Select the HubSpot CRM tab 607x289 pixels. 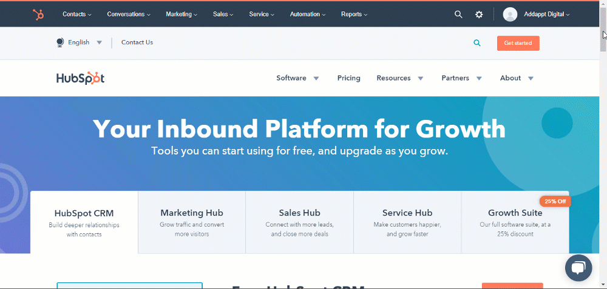[x=84, y=222]
